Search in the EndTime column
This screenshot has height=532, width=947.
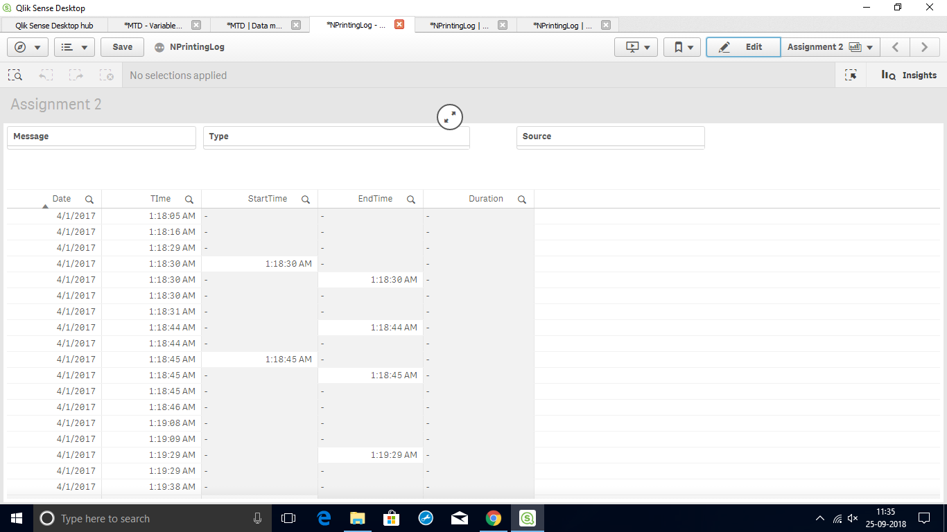(x=411, y=199)
